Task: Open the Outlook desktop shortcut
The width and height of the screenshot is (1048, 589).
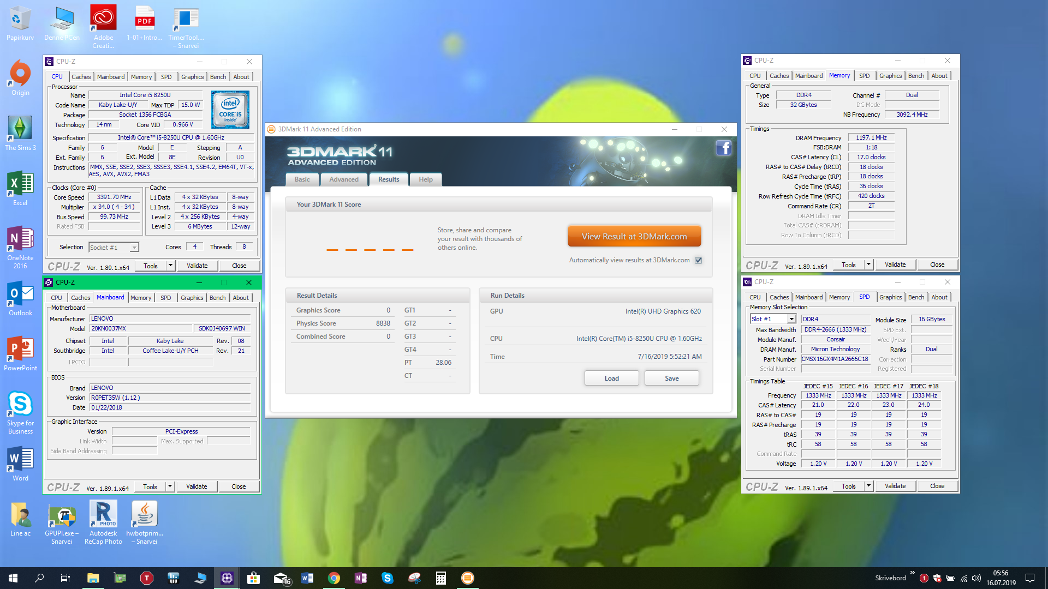Action: click(x=20, y=298)
